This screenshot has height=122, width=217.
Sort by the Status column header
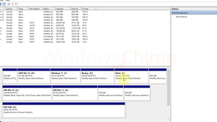pyautogui.click(x=48, y=9)
